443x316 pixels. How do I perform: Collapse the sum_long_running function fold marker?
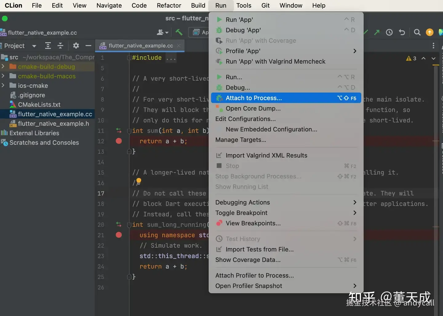129,225
